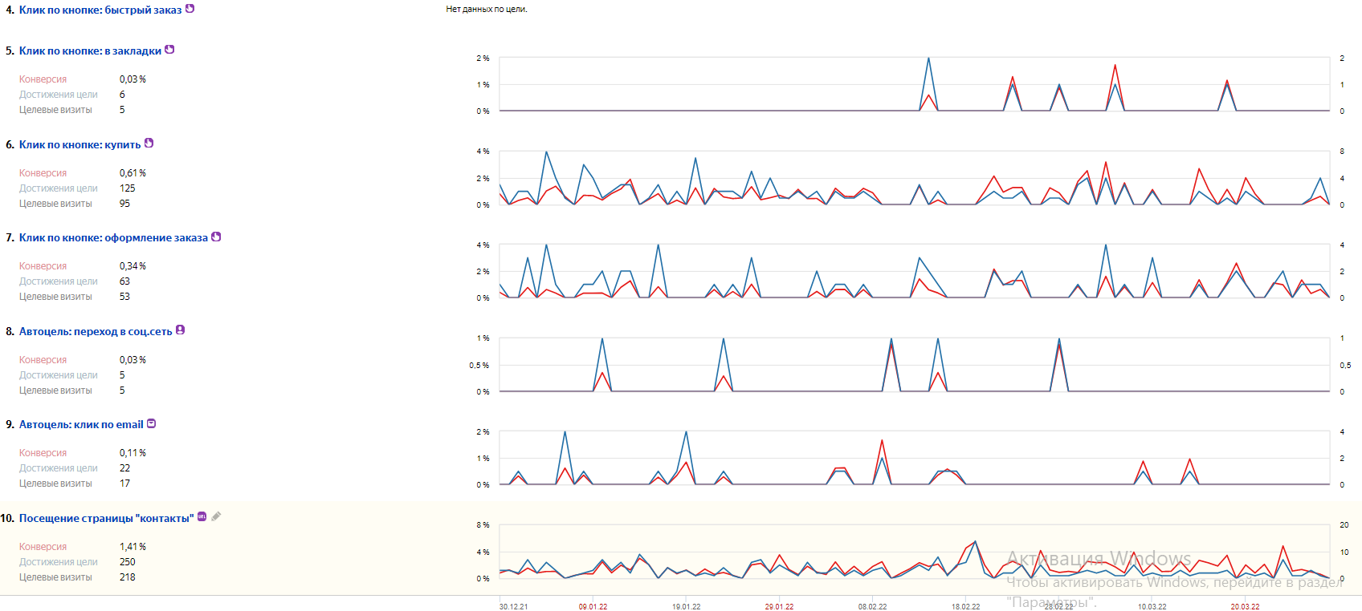Click Достижения цели value 5 for "переход в соц.сеть"

coord(122,375)
